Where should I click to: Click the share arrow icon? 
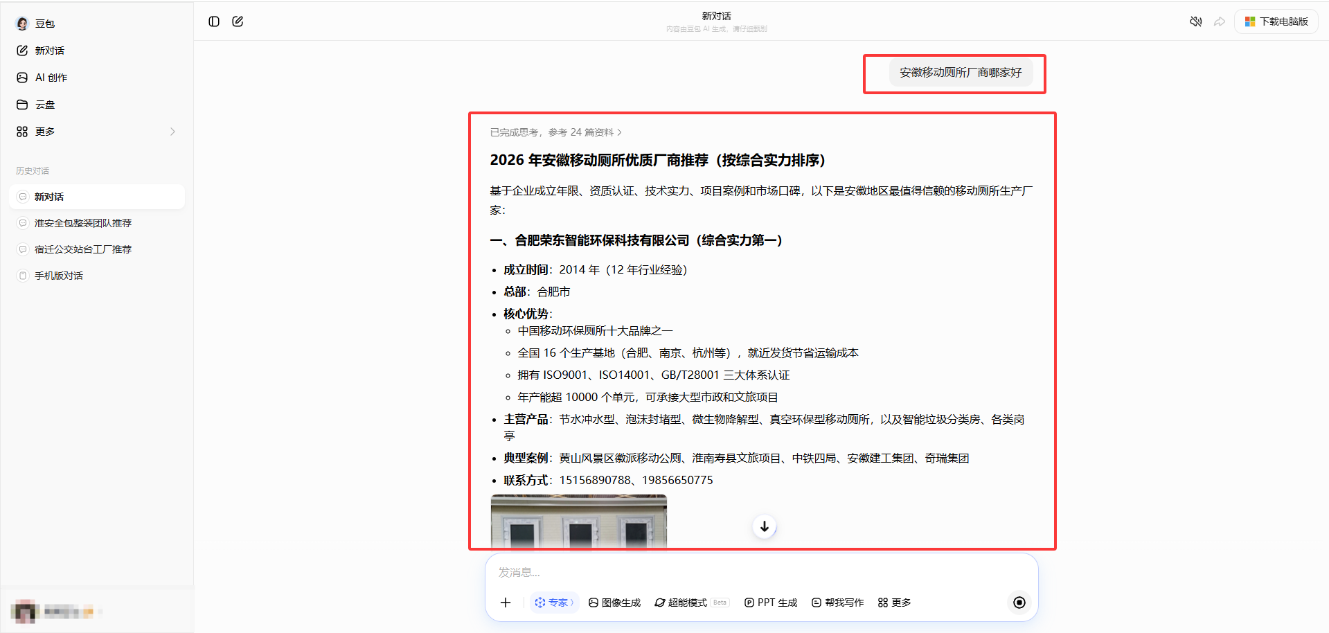click(x=1220, y=21)
